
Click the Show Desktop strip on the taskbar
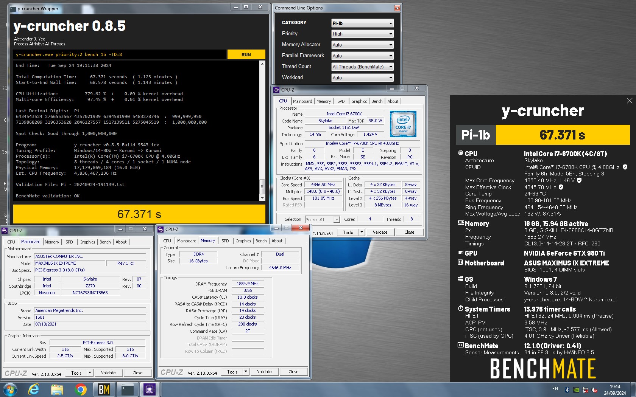633,389
